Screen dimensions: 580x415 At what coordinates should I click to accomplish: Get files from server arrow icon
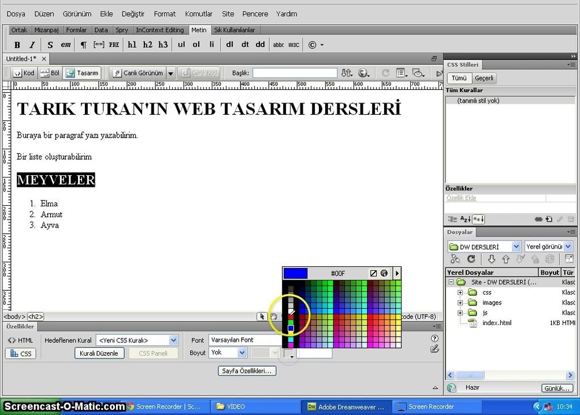[x=492, y=259]
